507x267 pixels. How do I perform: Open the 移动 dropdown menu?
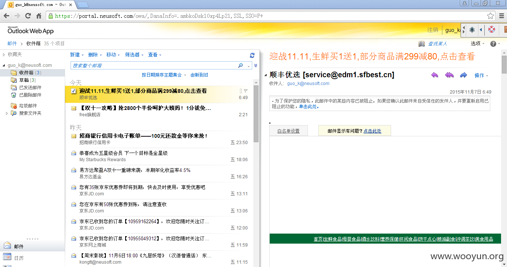[113, 55]
